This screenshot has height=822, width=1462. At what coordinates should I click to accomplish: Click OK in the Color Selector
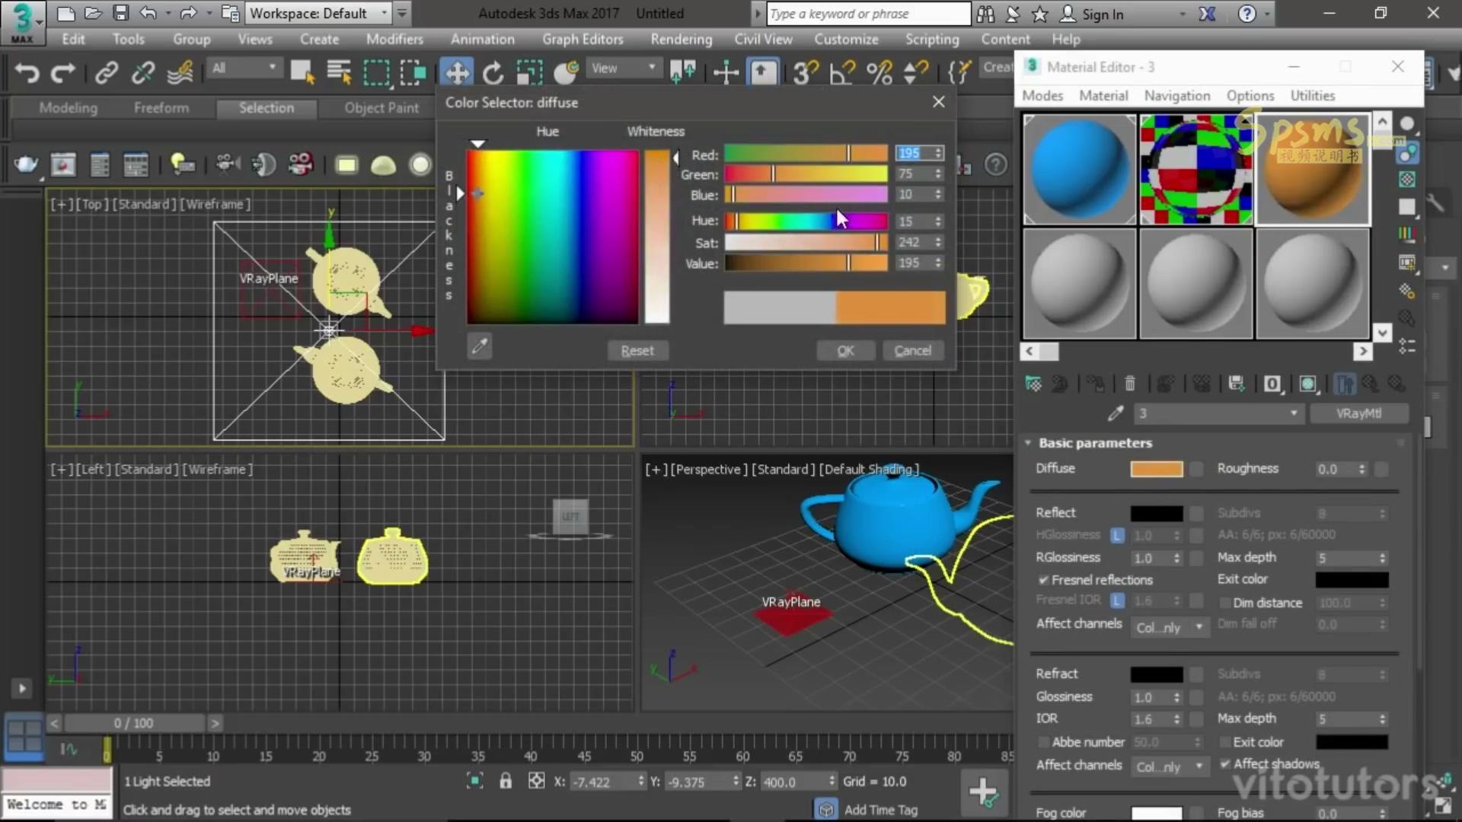(x=845, y=350)
